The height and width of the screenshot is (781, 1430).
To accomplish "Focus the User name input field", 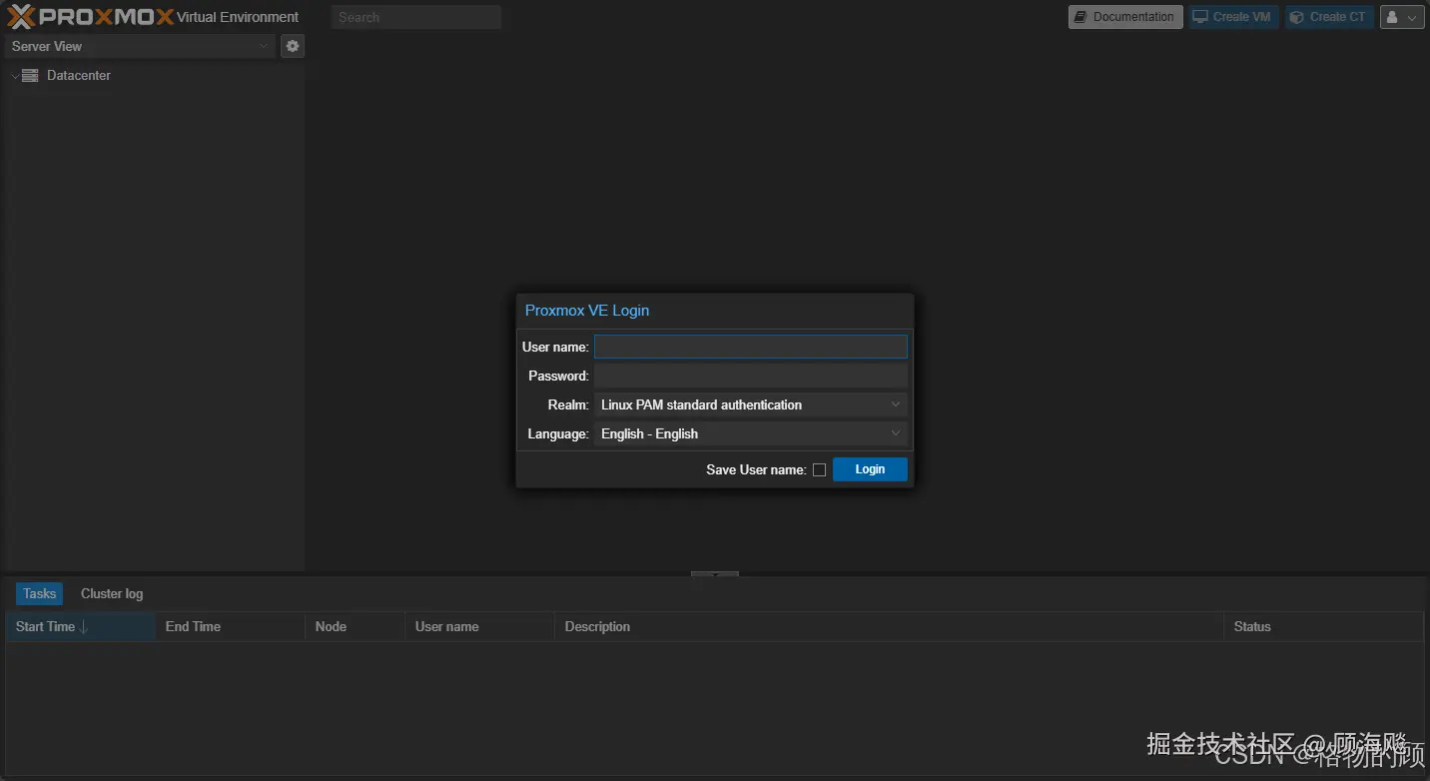I will pyautogui.click(x=751, y=347).
